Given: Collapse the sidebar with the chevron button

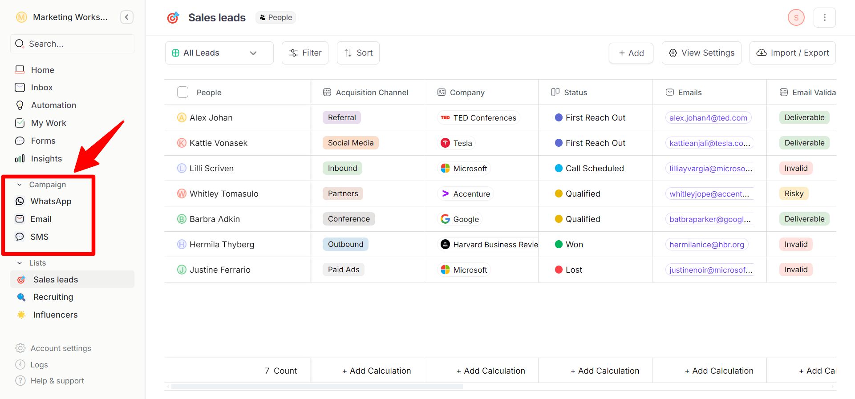Looking at the screenshot, I should click(x=127, y=17).
